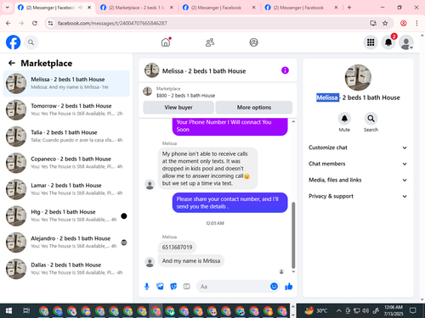The width and height of the screenshot is (425, 318).
Task: Open Dallas - 2 beds 1 bath House chat
Action: point(66,269)
